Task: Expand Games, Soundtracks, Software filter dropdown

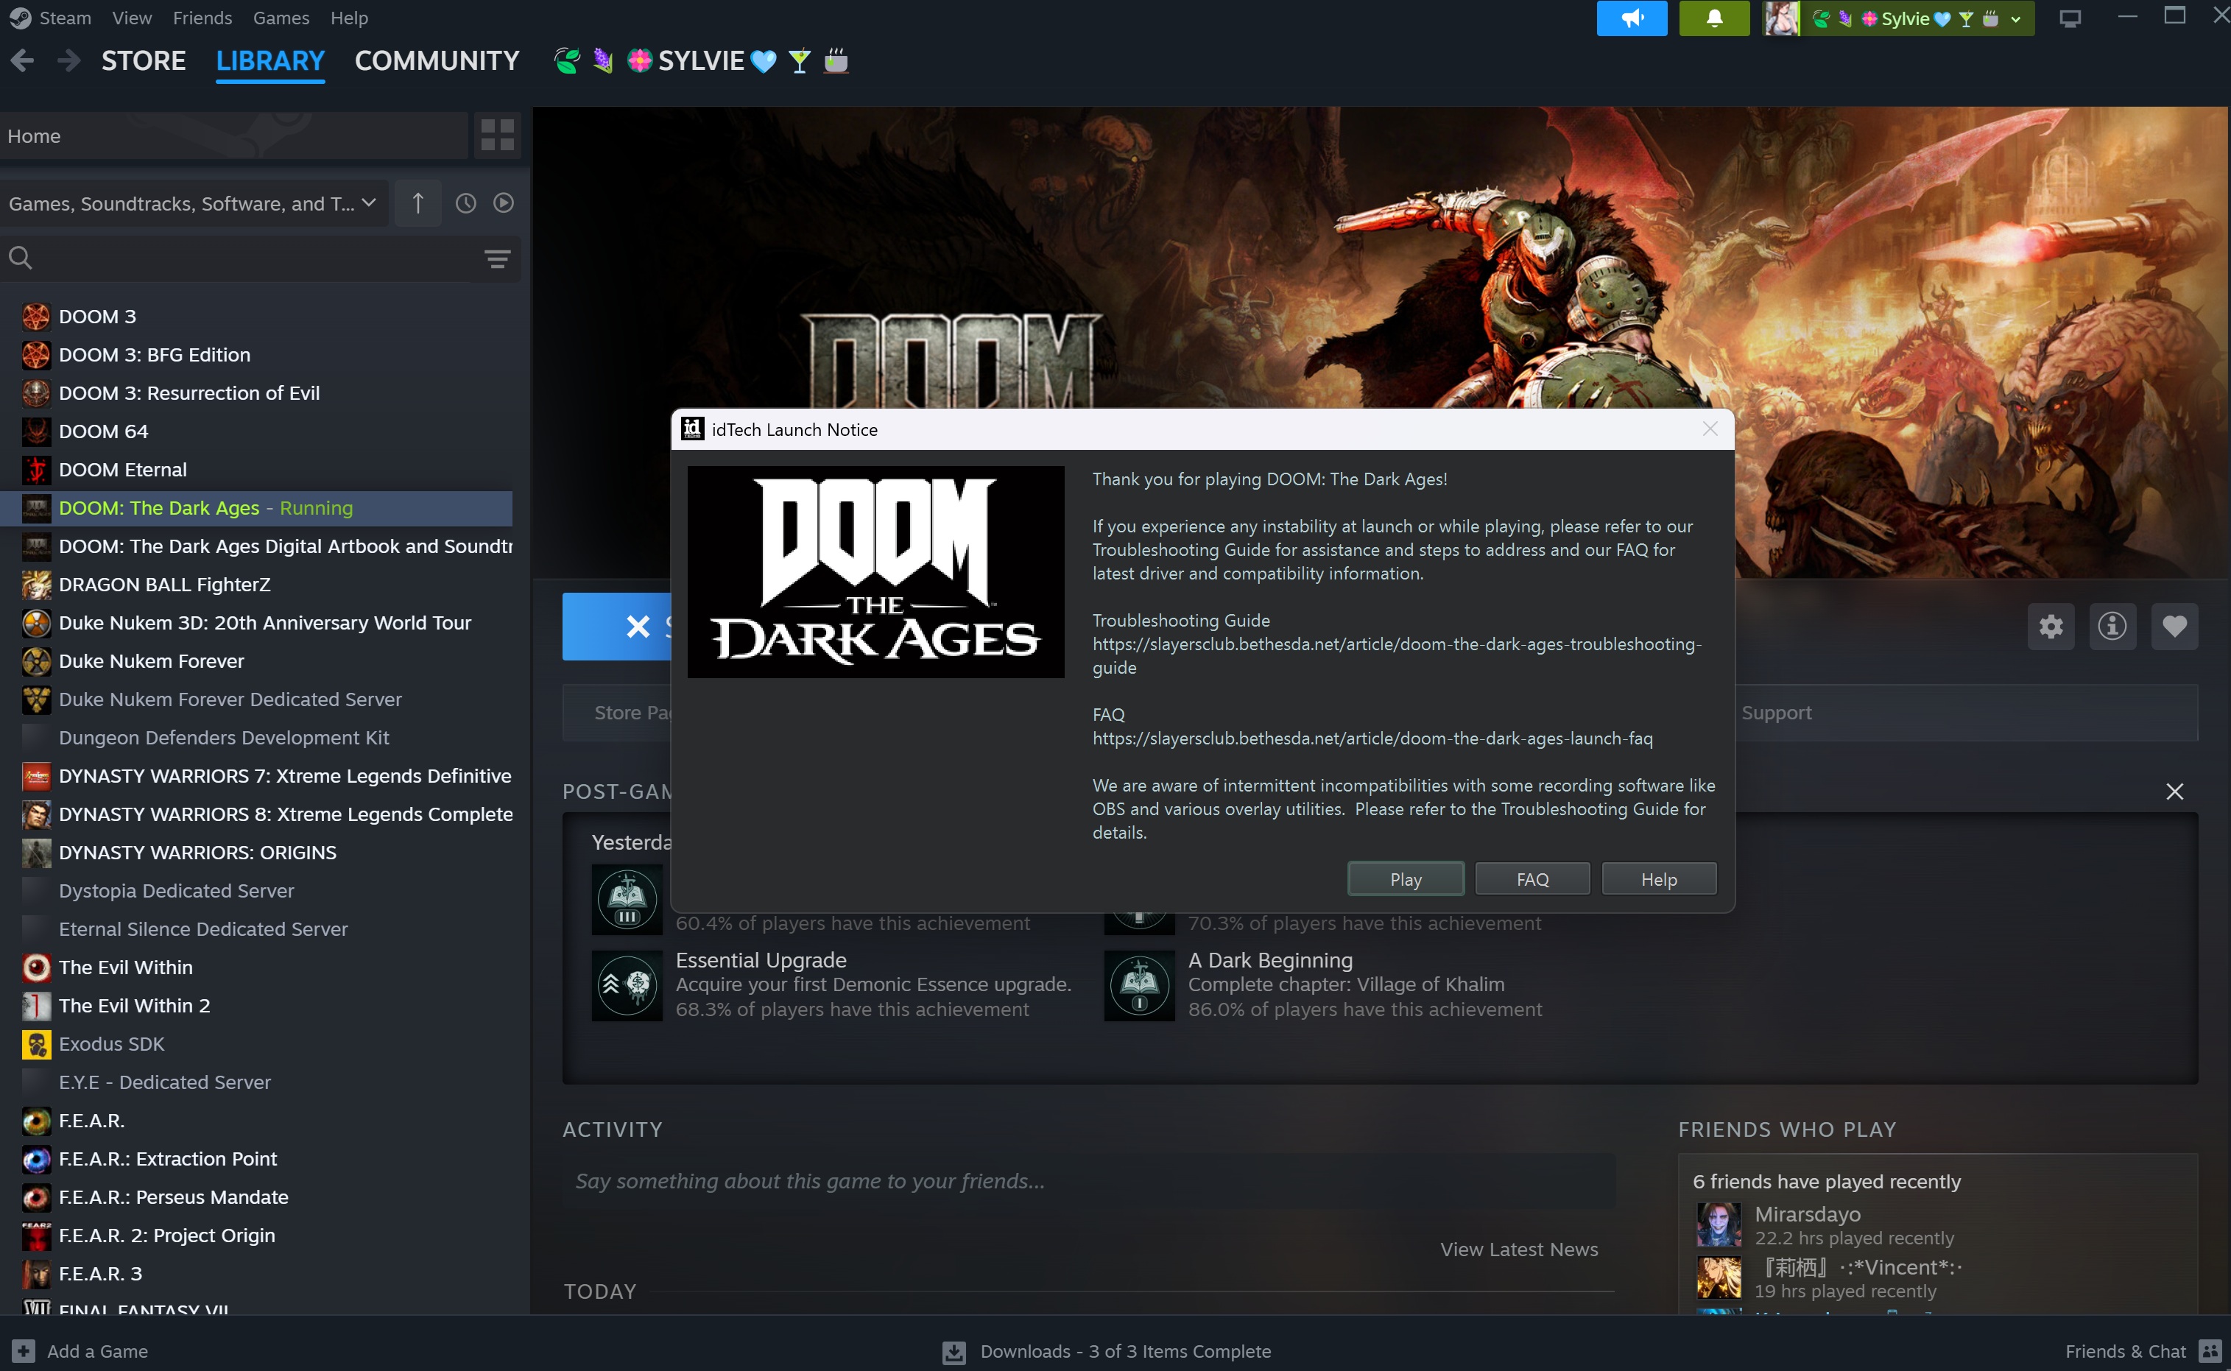Action: (192, 203)
